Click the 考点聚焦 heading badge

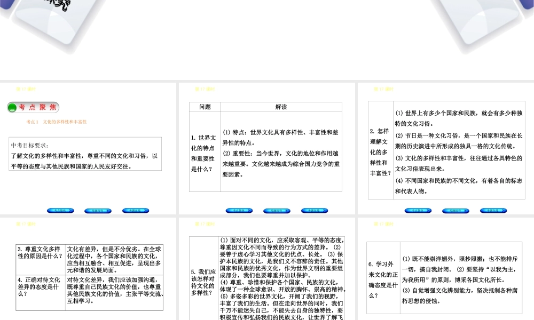coord(33,107)
